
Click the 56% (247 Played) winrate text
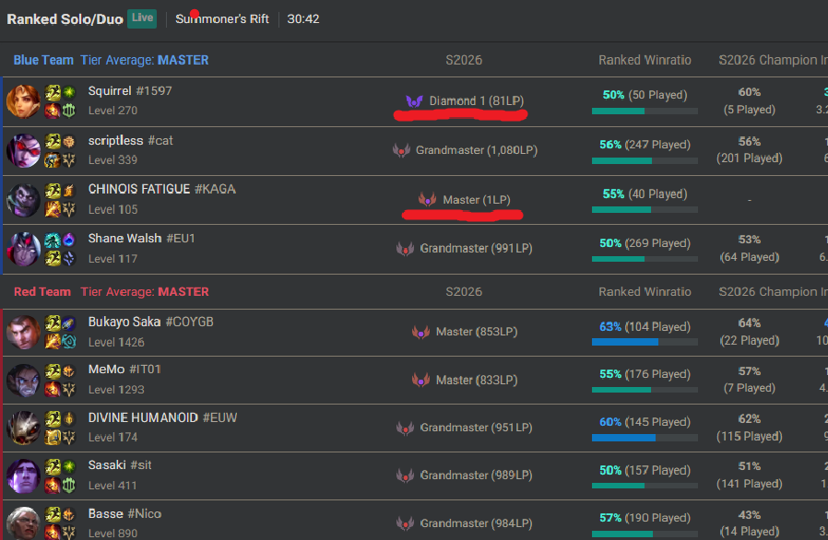point(645,145)
